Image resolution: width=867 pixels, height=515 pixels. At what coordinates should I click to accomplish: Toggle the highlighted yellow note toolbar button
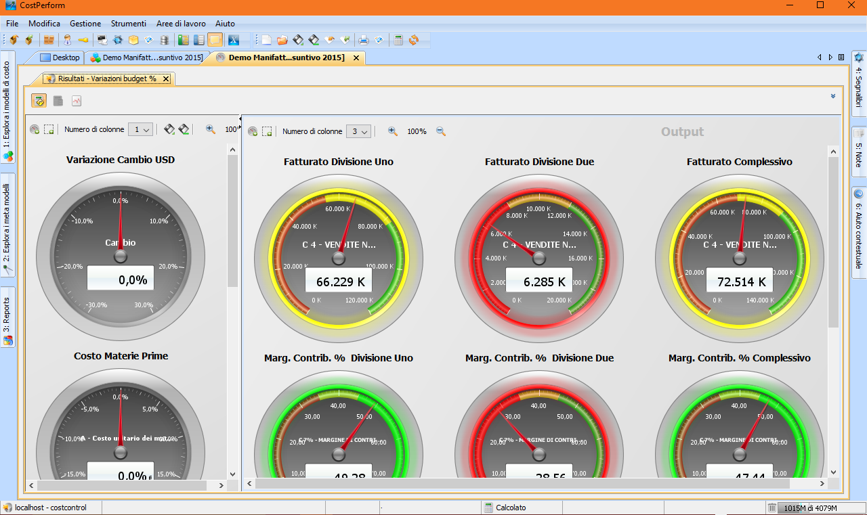pos(215,40)
